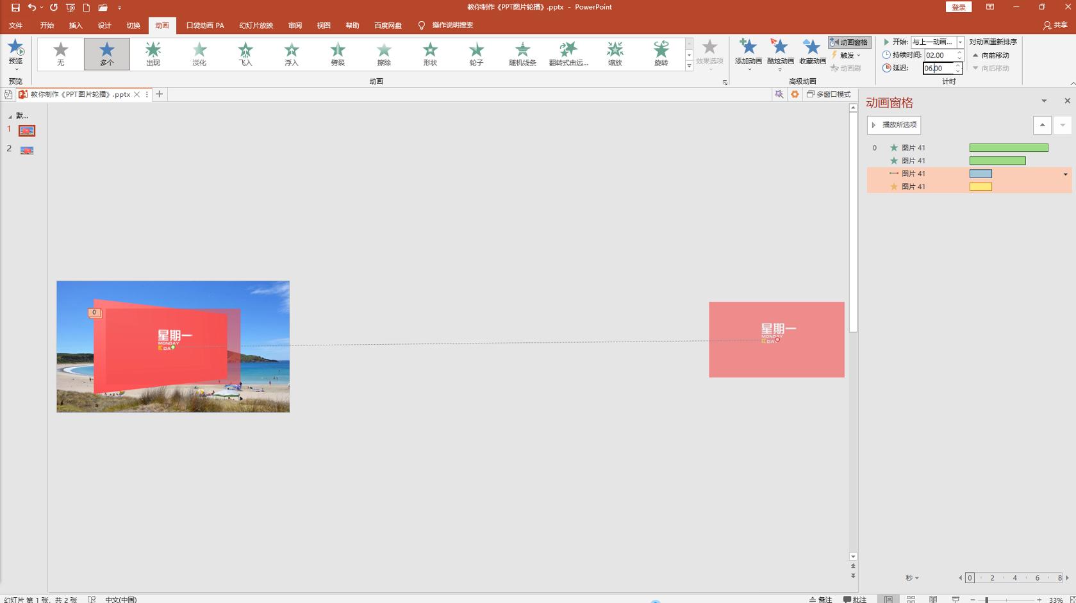Click the Save icon in the title bar

tap(15, 8)
